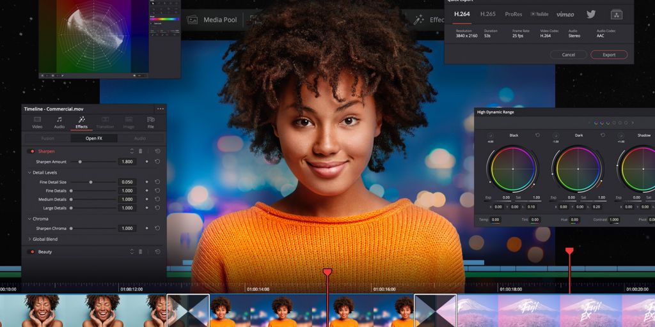Toggle the Beauty effect on or off
This screenshot has height=327, width=655.
click(32, 252)
